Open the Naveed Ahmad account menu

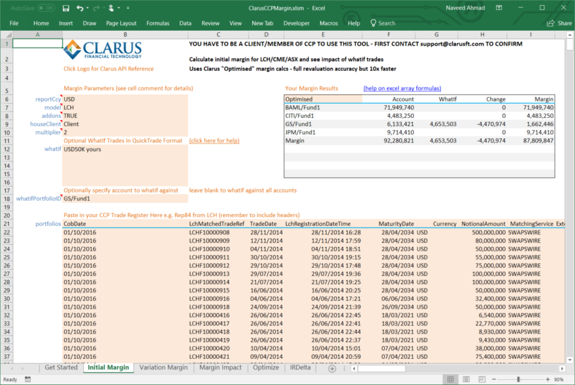click(x=465, y=8)
